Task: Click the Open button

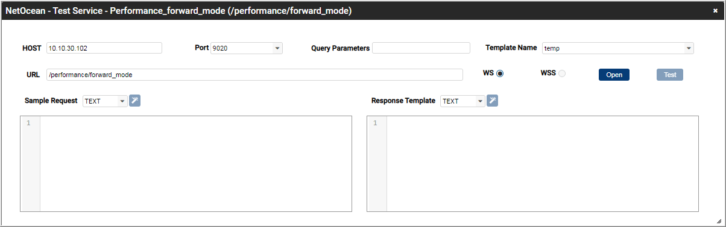Action: tap(614, 75)
